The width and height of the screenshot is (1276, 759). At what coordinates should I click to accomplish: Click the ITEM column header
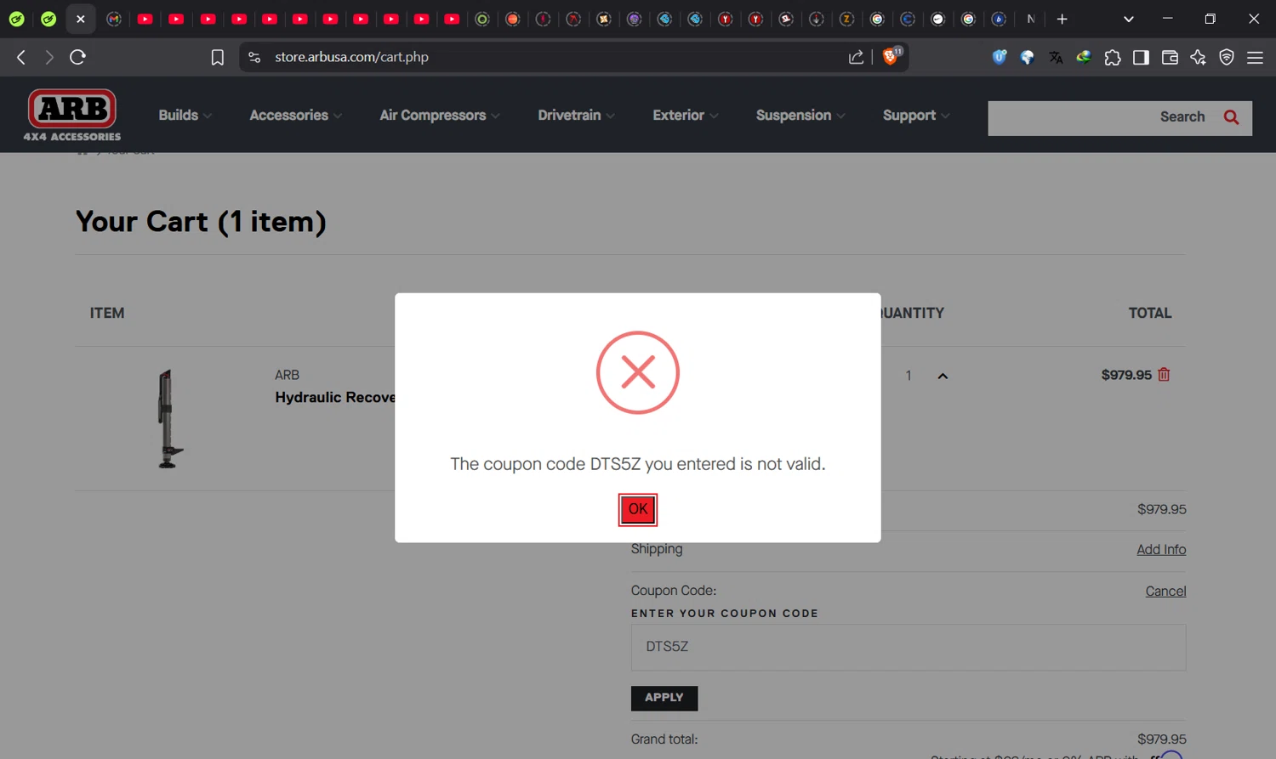107,313
